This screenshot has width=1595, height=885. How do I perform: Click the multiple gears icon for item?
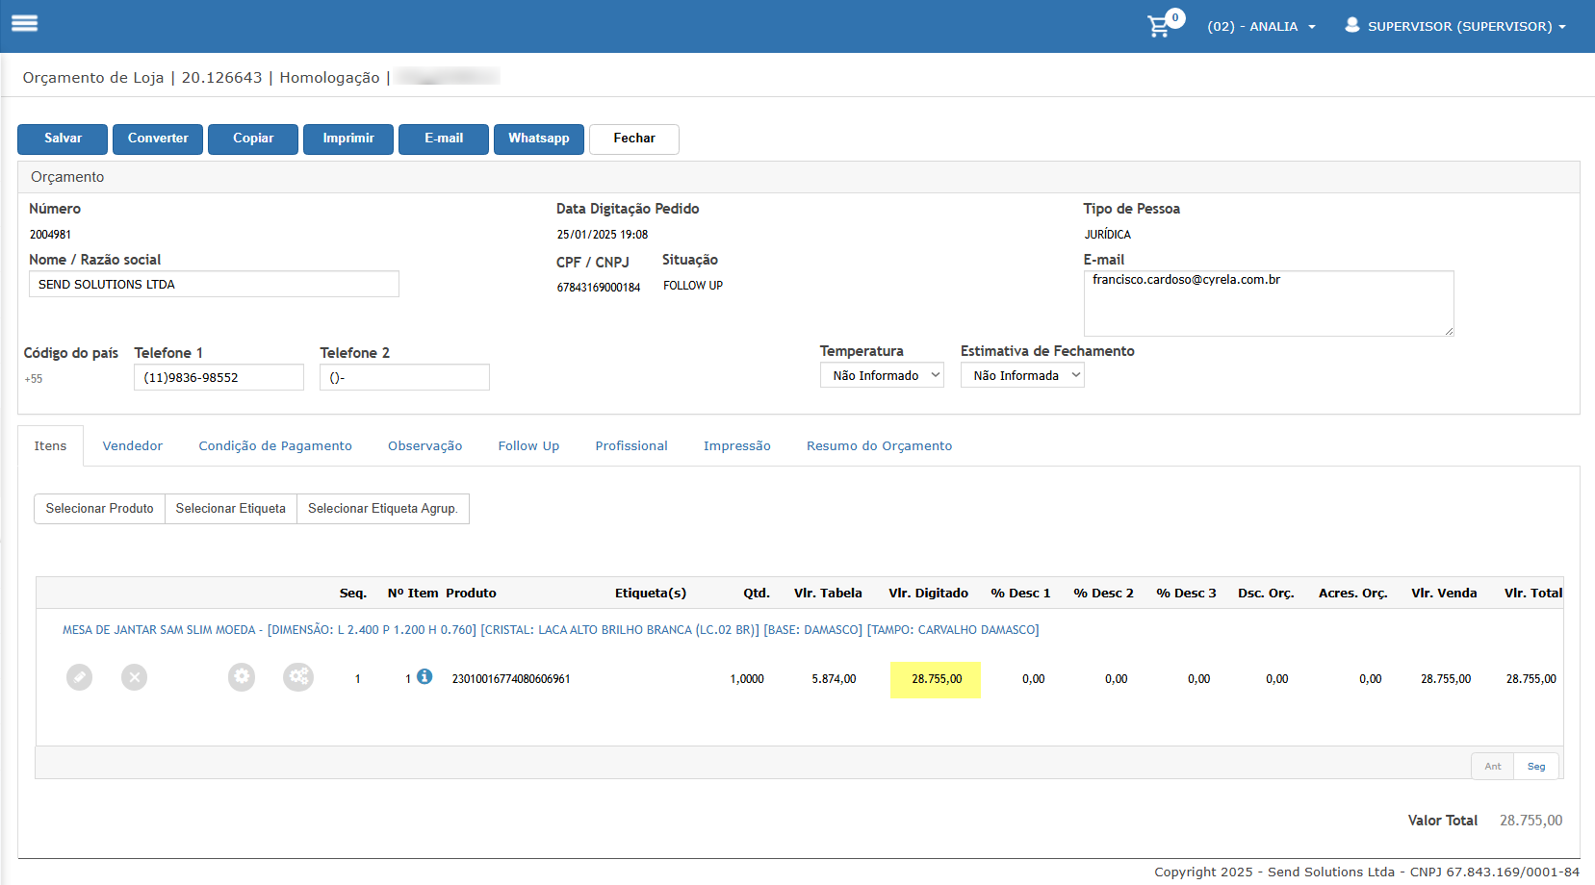click(x=298, y=677)
